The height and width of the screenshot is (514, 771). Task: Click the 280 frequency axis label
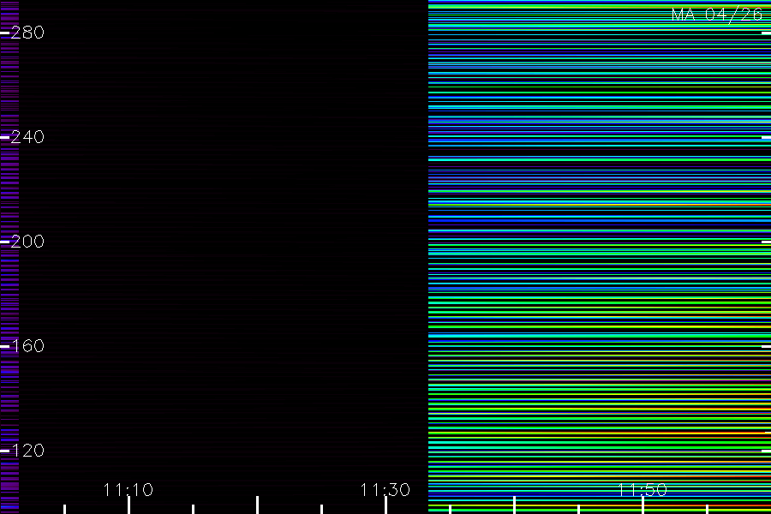[27, 33]
